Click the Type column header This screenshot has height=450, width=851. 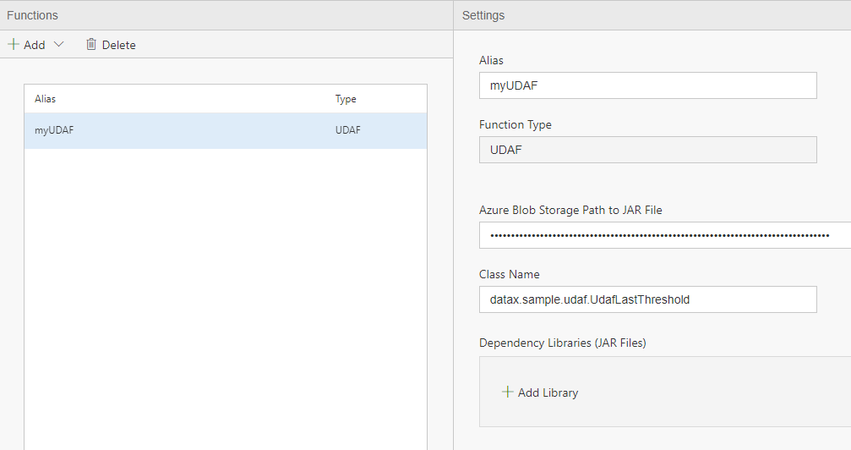[346, 99]
